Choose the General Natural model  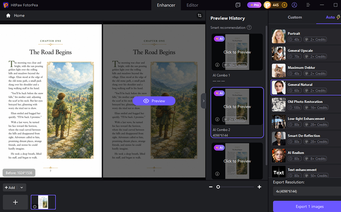(306, 88)
